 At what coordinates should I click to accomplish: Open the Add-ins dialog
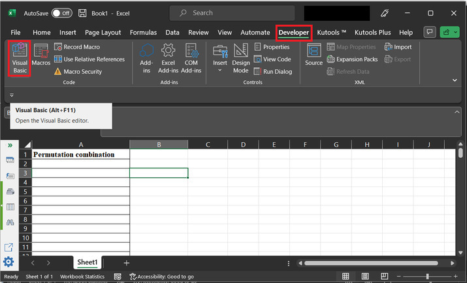pos(146,59)
